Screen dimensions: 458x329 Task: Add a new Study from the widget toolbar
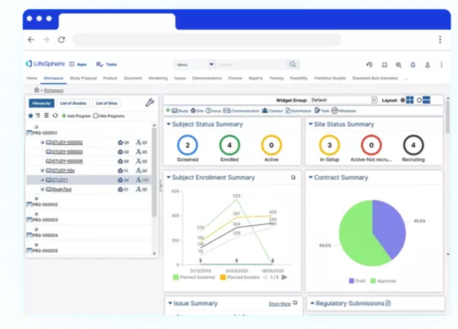point(180,111)
